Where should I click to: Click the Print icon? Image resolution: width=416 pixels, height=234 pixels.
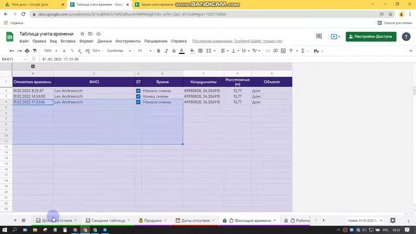[x=27, y=51]
